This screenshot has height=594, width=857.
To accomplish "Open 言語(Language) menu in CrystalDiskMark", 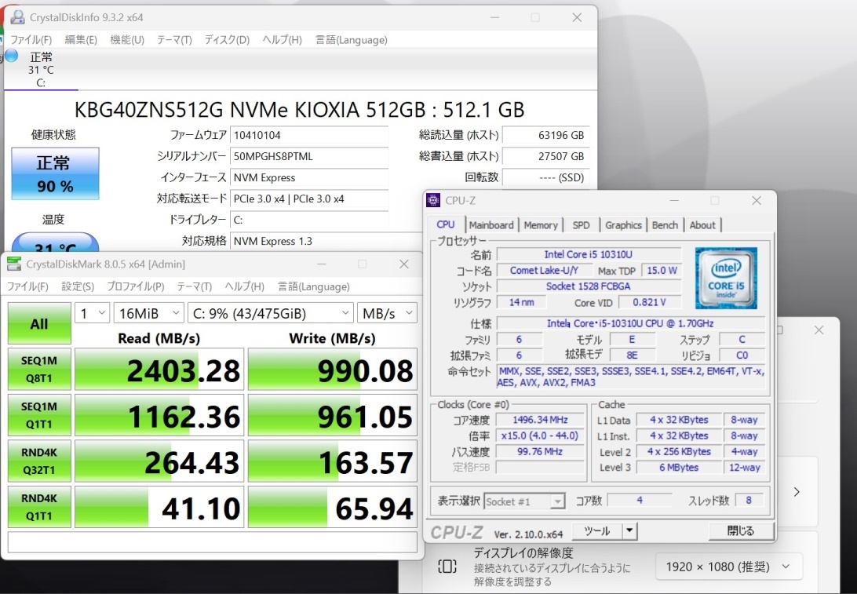I will coord(314,286).
